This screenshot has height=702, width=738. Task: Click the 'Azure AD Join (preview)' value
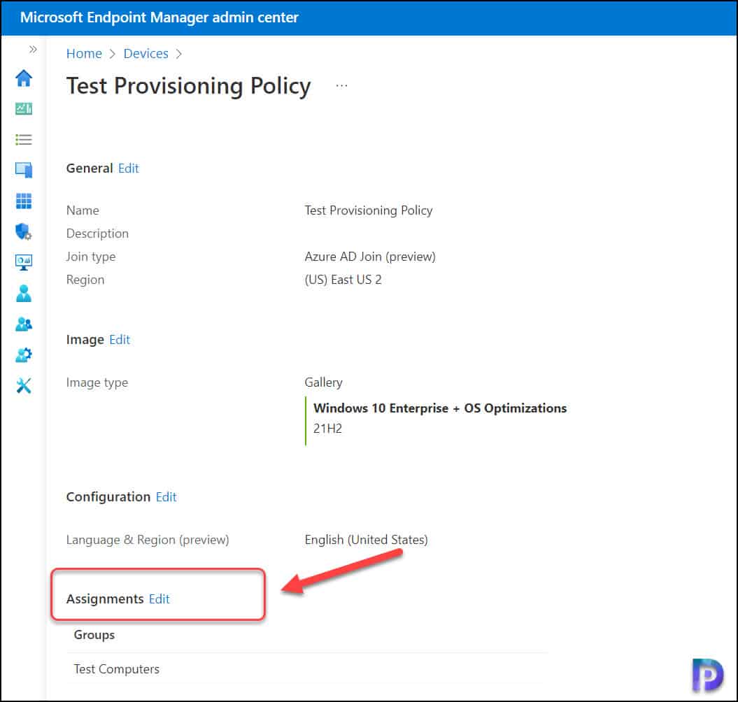pos(370,257)
